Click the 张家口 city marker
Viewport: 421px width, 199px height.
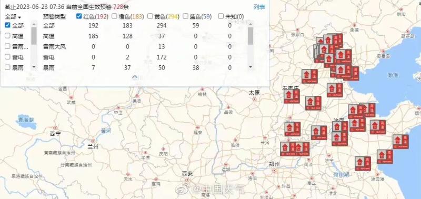pos(297,29)
